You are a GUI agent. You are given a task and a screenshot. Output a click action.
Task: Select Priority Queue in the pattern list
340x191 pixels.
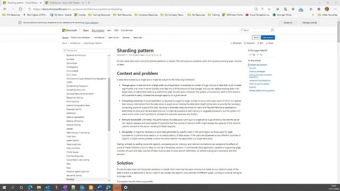[72, 152]
